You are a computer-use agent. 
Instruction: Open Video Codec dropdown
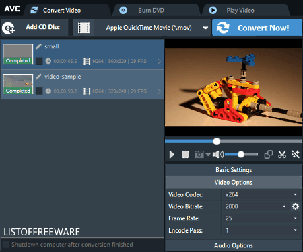click(x=261, y=194)
